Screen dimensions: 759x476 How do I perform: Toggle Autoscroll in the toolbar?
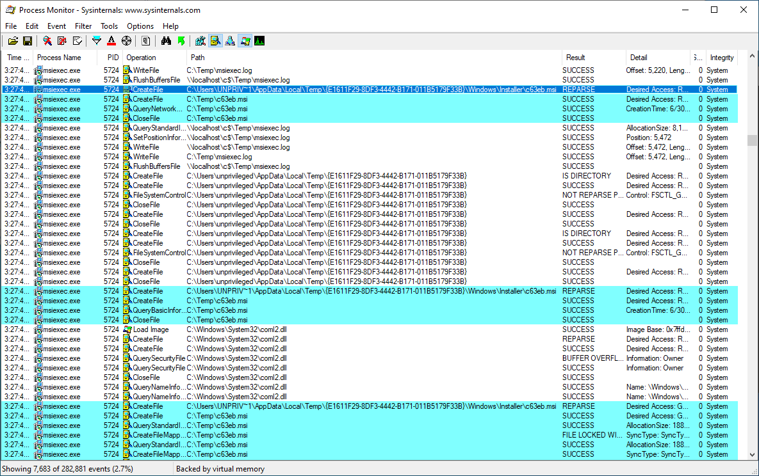click(62, 41)
